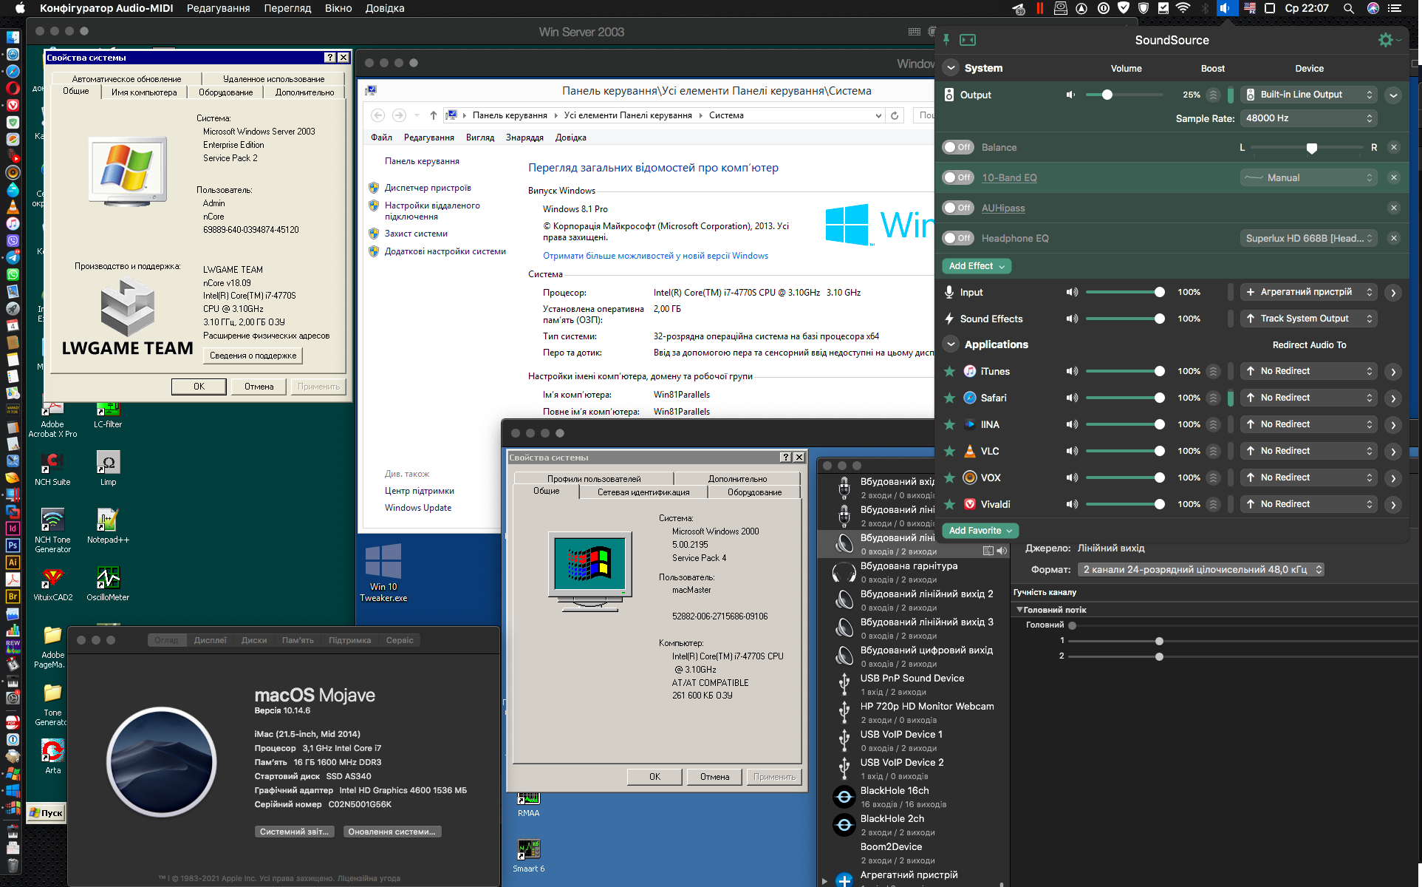Click the VOX app icon
The height and width of the screenshot is (887, 1422).
[970, 478]
